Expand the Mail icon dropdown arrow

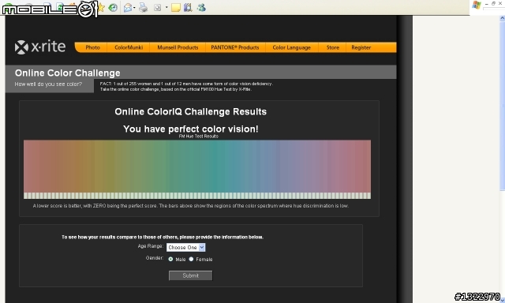[134, 7]
